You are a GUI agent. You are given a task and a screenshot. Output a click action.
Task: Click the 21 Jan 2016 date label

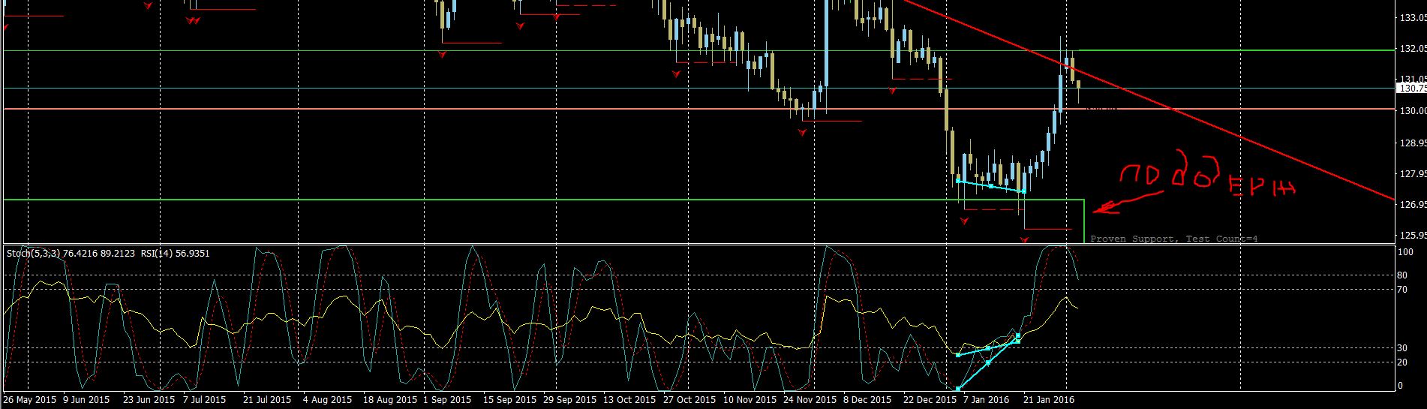pos(1049,400)
